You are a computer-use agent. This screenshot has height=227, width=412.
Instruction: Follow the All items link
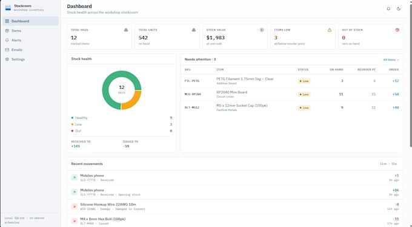(391, 60)
